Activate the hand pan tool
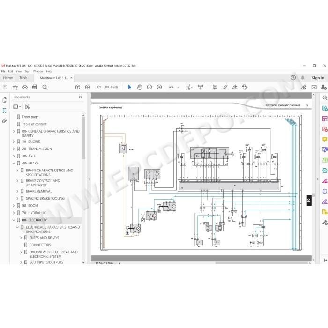328x328 pixels. coord(139,87)
